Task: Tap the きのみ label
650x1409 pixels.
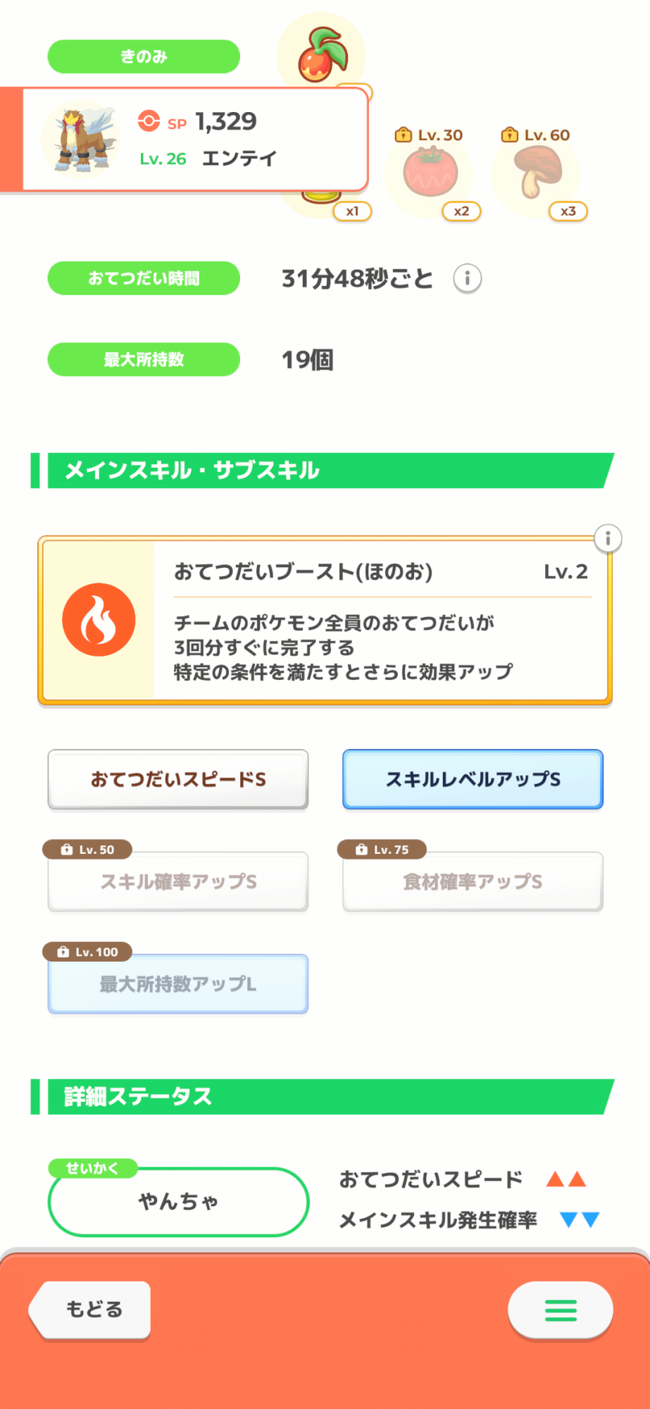Action: point(144,56)
